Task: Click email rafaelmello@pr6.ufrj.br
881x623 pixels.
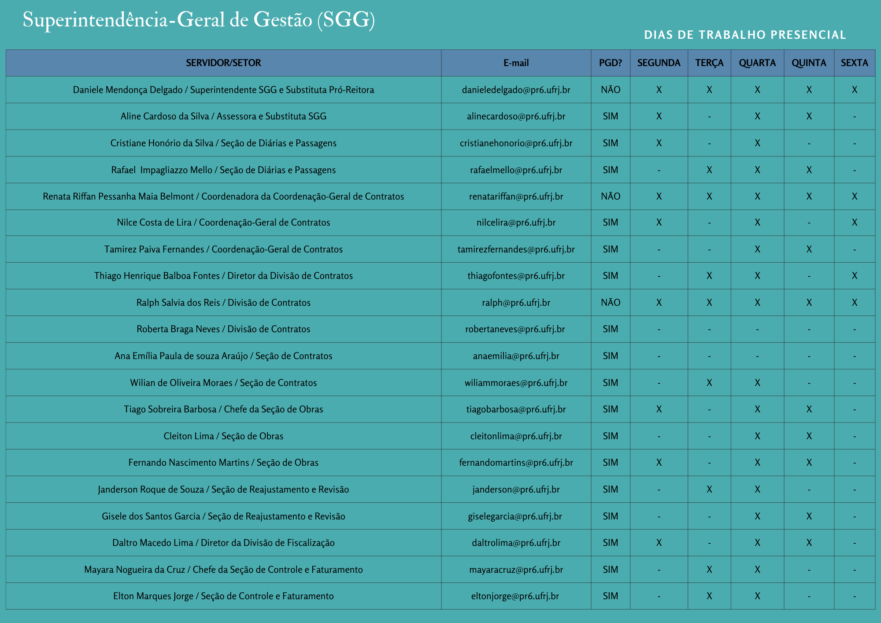Action: (516, 170)
